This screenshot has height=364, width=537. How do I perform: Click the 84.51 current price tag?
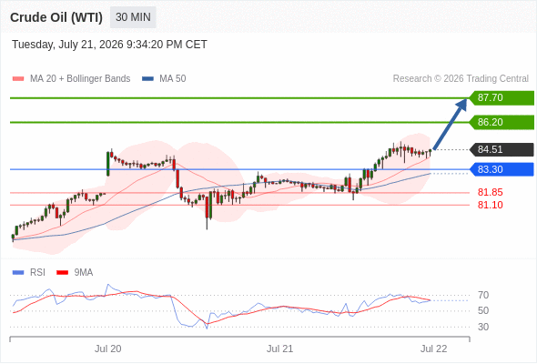coord(502,149)
